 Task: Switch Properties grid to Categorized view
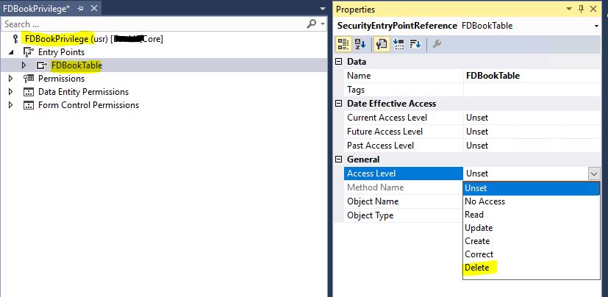[x=343, y=44]
